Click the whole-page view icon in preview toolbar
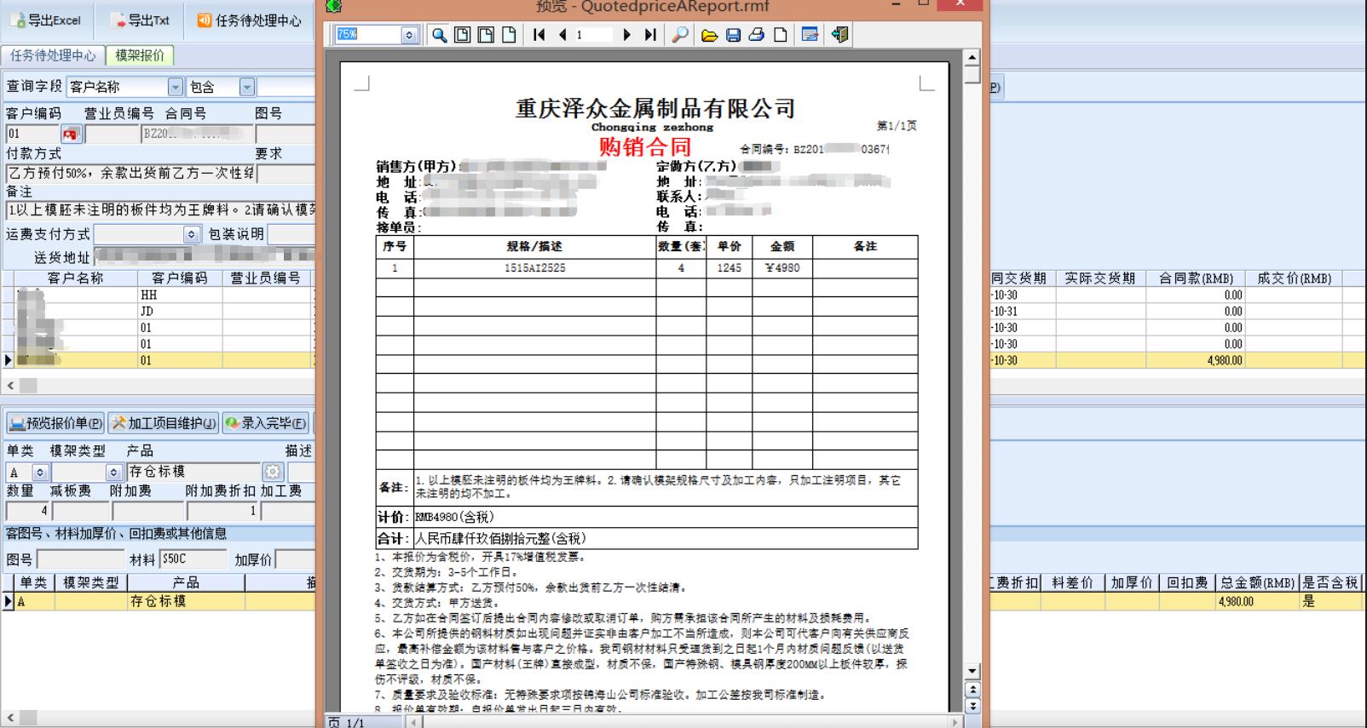The height and width of the screenshot is (728, 1367). coord(462,35)
